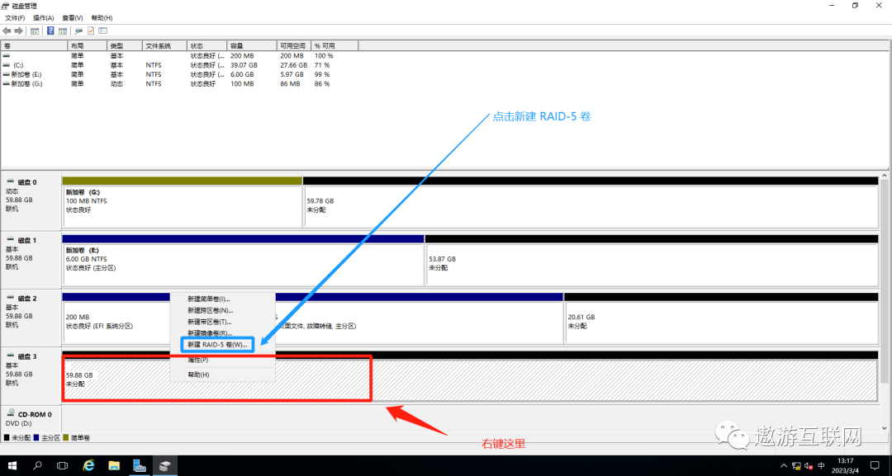Screen dimensions: 892x476
Task: Click the 磁盘 1 disk icon
Action: pyautogui.click(x=10, y=240)
